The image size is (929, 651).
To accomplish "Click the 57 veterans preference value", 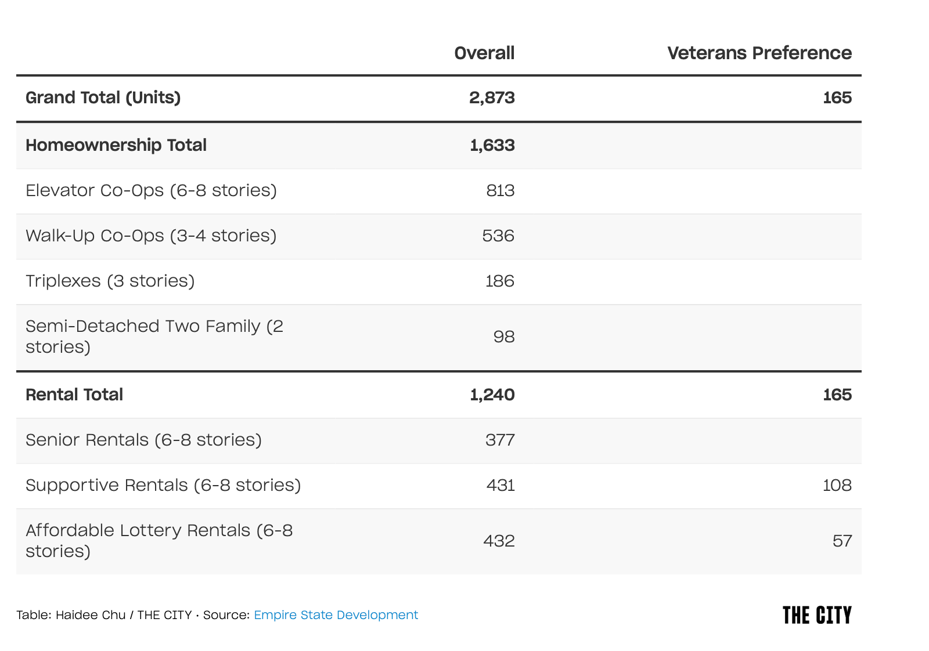I will point(842,541).
